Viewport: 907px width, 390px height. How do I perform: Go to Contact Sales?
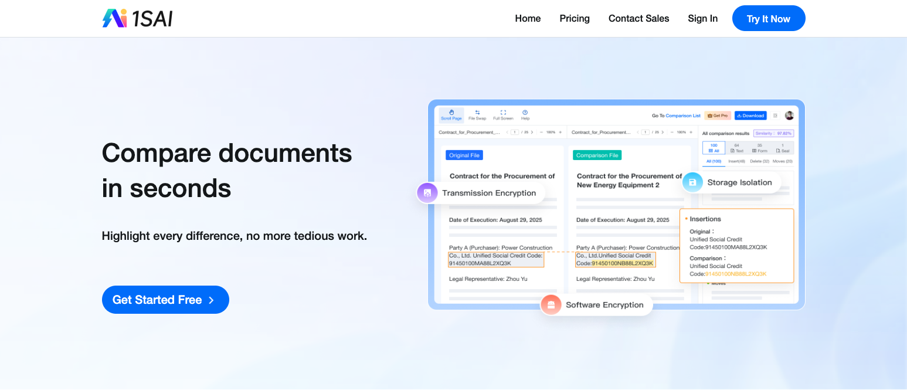[638, 19]
